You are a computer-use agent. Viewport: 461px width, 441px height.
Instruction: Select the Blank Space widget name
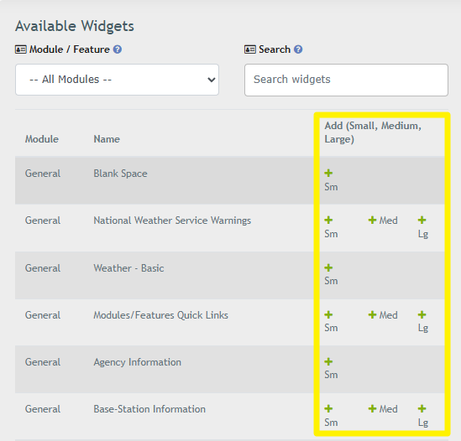point(120,174)
